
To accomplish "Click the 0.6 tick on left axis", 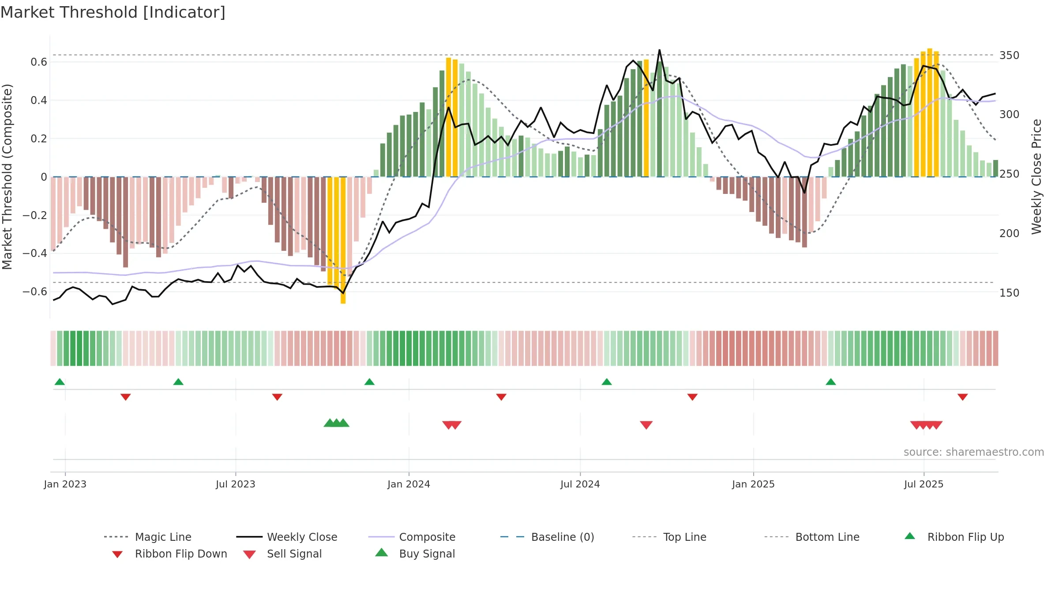I will [x=39, y=62].
